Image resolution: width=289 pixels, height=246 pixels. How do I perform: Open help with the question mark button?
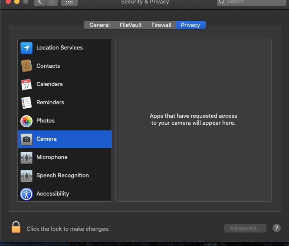click(x=276, y=228)
